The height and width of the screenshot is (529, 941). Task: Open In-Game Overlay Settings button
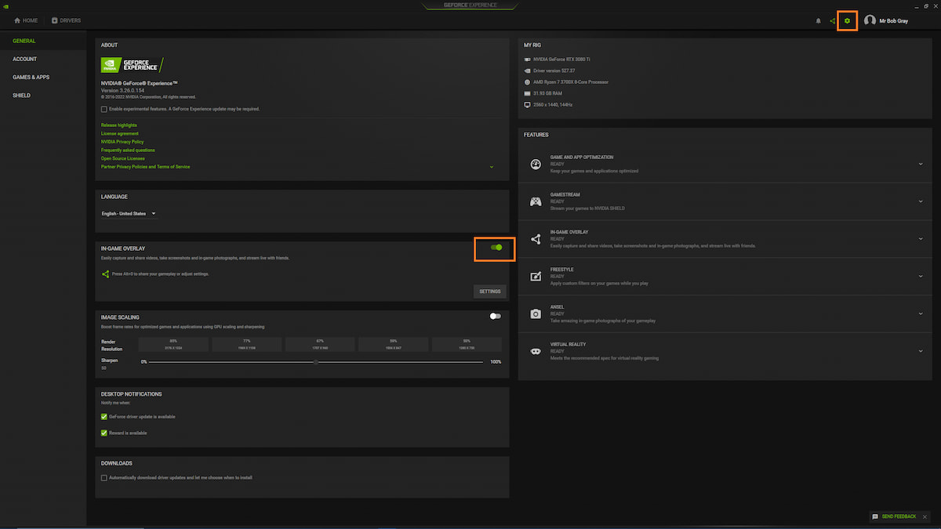click(x=490, y=292)
